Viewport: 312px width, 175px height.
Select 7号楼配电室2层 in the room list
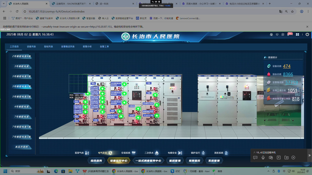[x=21, y=137]
